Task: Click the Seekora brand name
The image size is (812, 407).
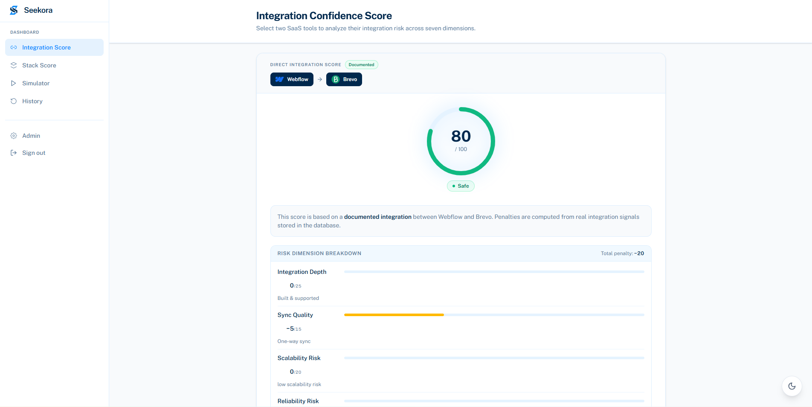Action: 38,10
